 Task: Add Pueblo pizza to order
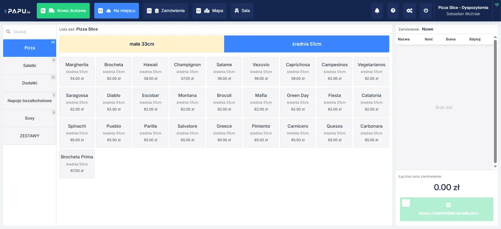[114, 133]
